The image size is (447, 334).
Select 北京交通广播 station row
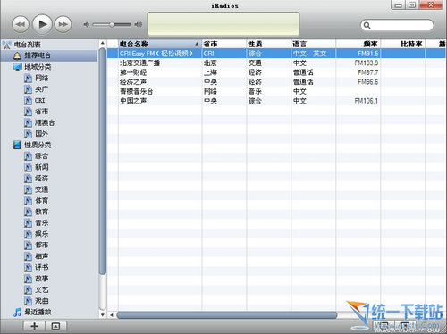click(x=276, y=63)
